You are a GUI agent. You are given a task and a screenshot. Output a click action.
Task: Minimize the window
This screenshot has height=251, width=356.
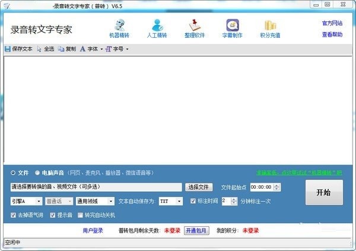point(316,5)
